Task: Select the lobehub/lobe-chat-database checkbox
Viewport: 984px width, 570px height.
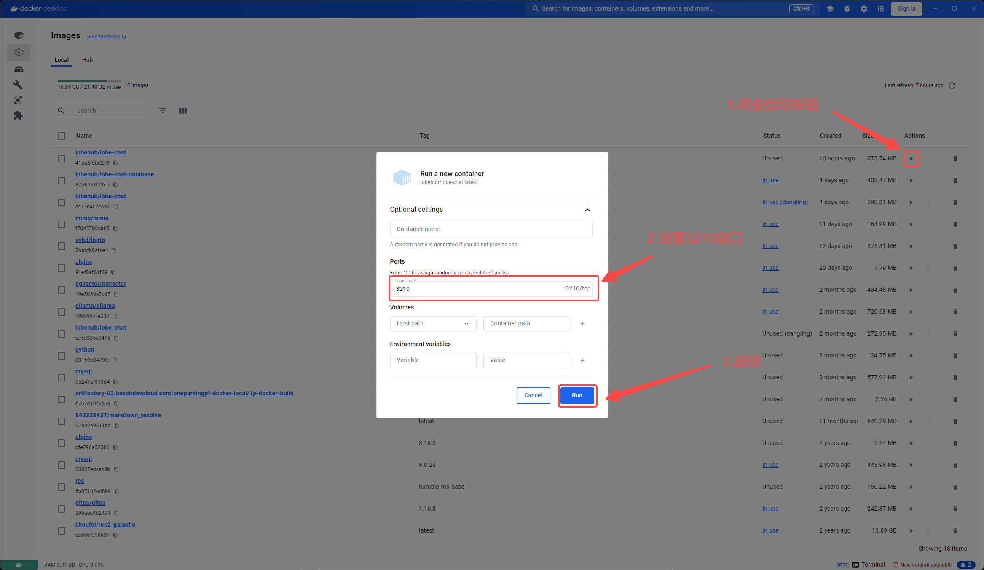Action: click(62, 181)
